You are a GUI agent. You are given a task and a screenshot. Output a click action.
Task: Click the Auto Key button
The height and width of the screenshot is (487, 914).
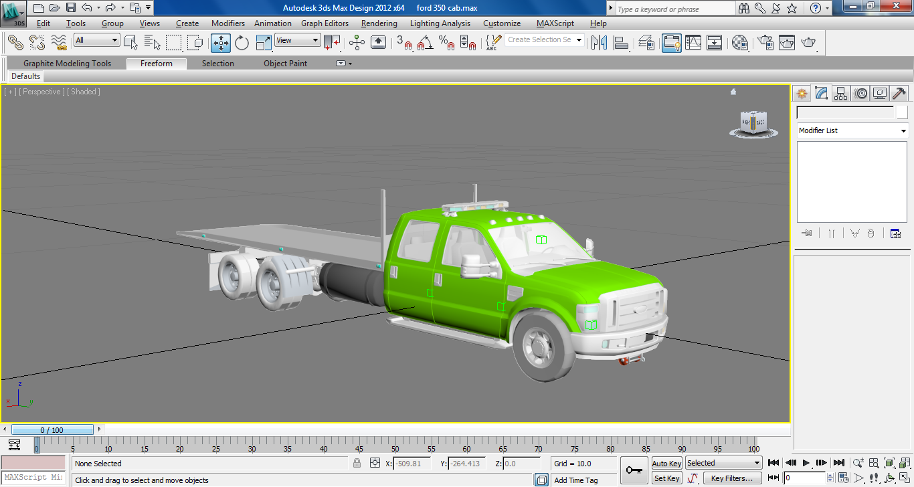(x=666, y=464)
